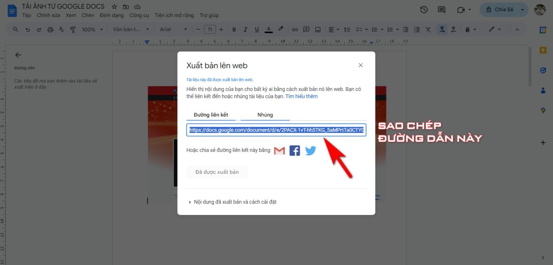Open version history clock icon
This screenshot has width=553, height=265.
[x=424, y=10]
